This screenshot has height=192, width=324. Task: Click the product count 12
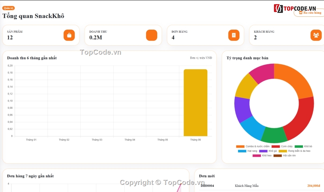[x=10, y=38]
